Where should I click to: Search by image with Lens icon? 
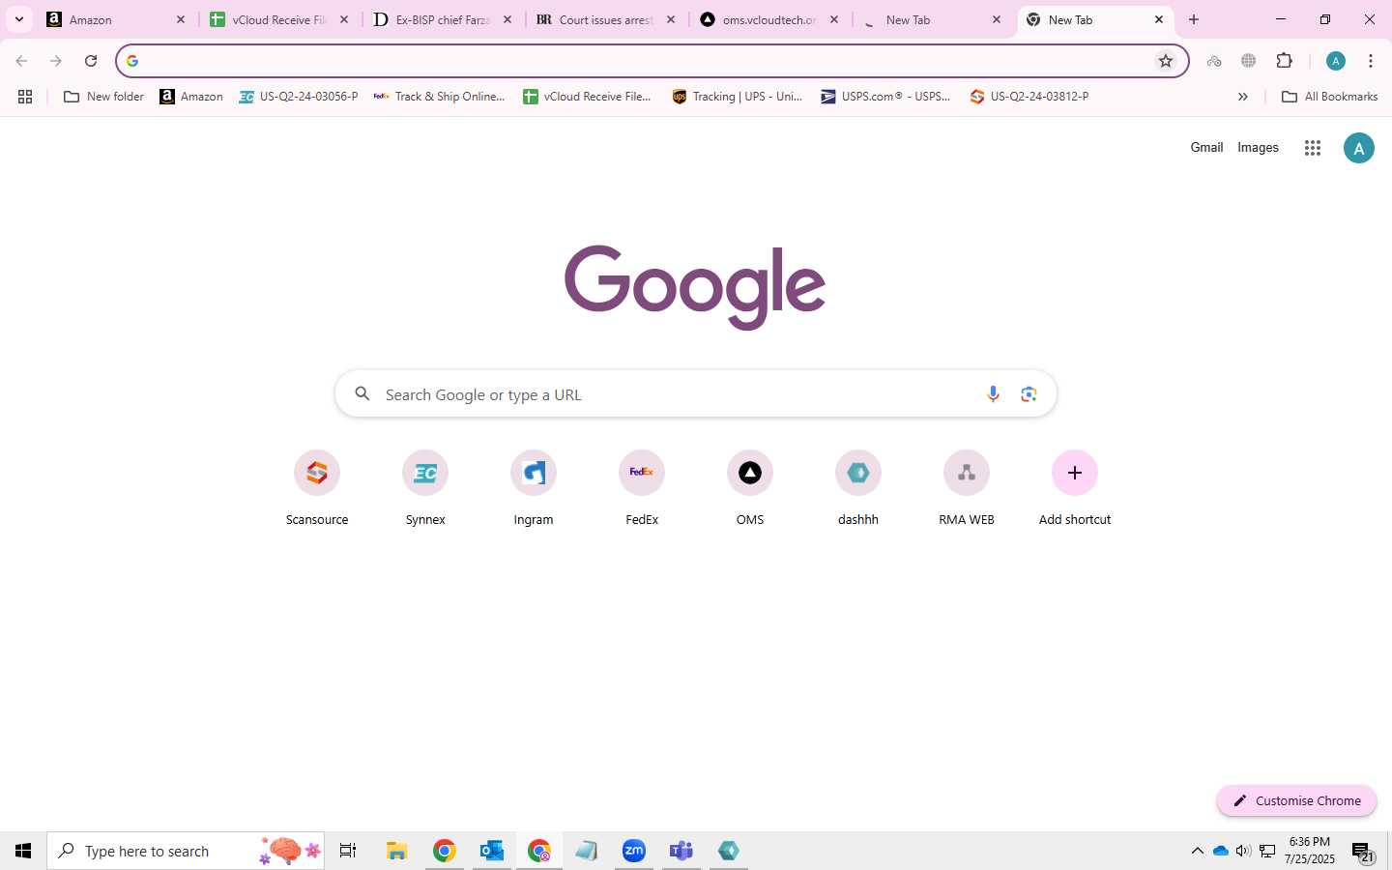[1029, 394]
